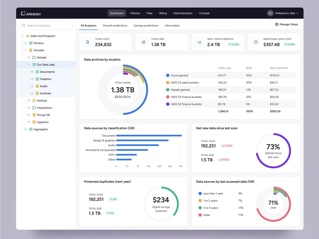
Task: Click the Total Size database icon
Action: click(x=144, y=42)
